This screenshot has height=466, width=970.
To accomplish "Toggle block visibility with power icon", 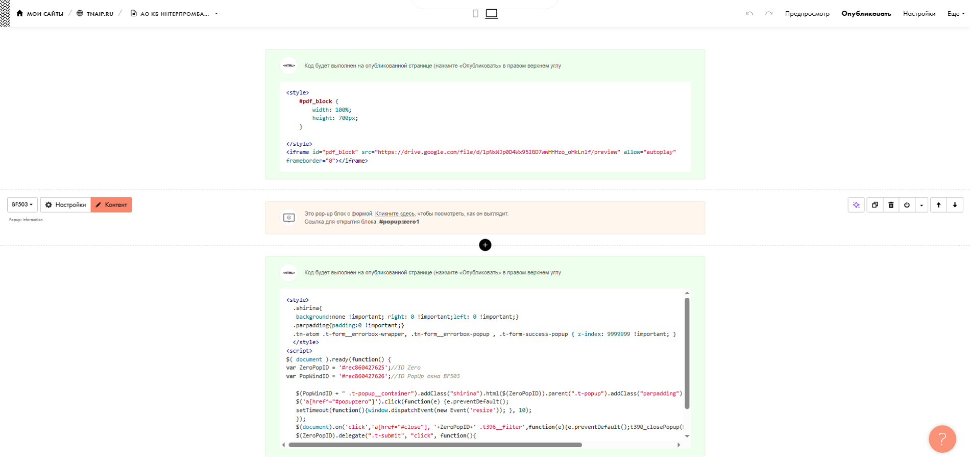I will (907, 205).
